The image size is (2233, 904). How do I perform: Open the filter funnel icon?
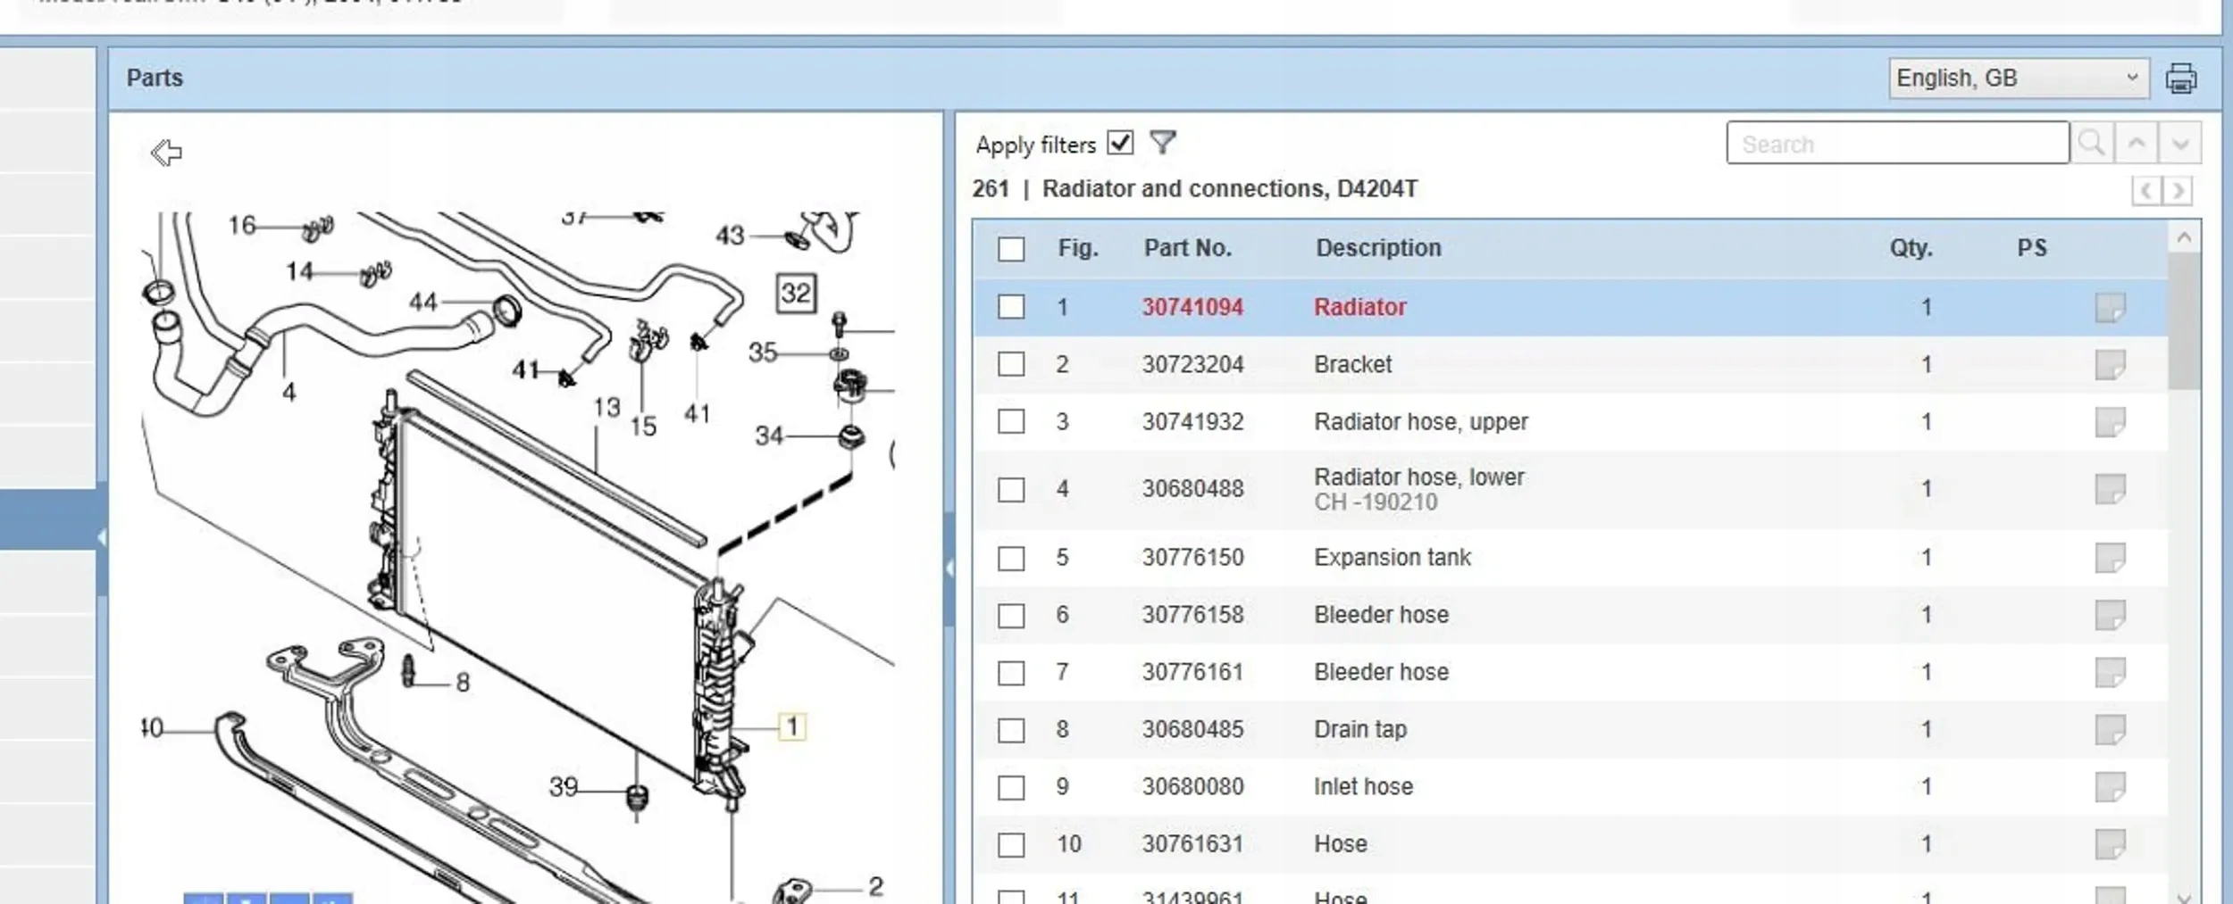[x=1162, y=143]
